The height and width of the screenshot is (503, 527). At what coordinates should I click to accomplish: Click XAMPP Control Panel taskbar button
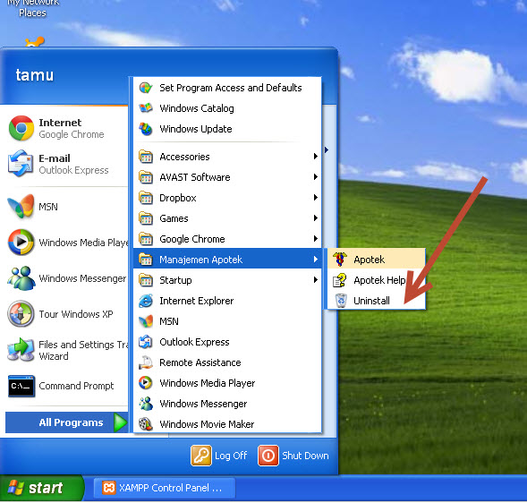coord(165,488)
